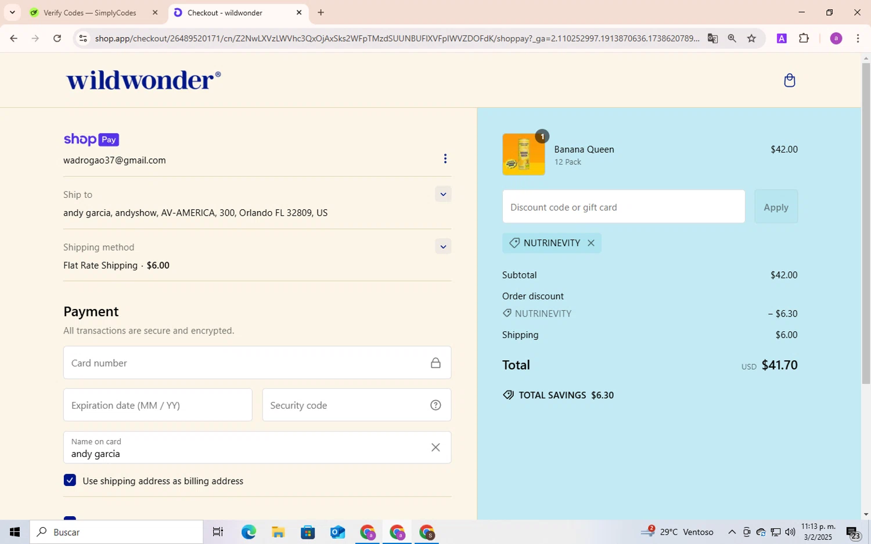Show security code help question mark
This screenshot has width=871, height=544.
pyautogui.click(x=435, y=405)
